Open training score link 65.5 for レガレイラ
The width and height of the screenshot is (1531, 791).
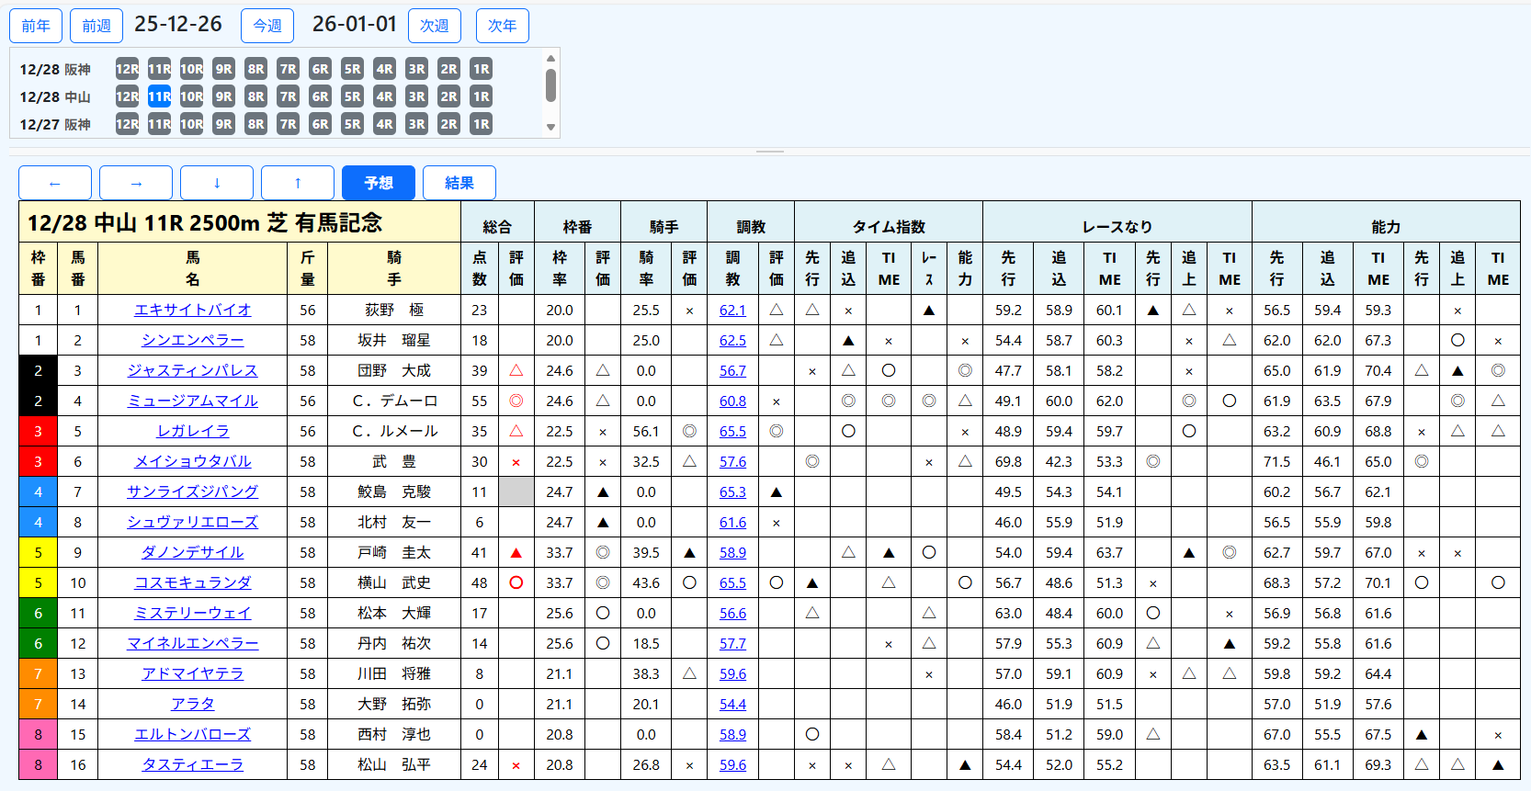[732, 431]
